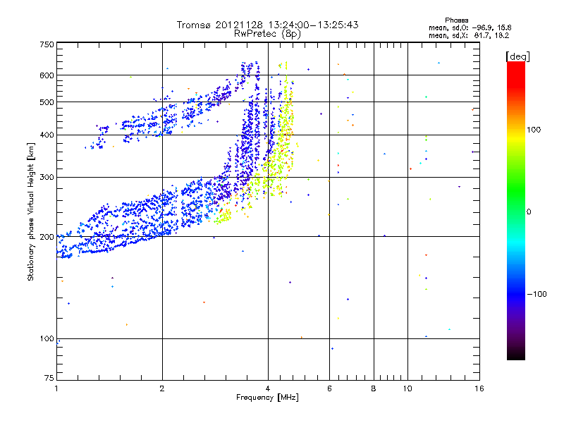Click the x-axis tick label '16'
Viewport: 564px width, 423px height.
(x=479, y=388)
